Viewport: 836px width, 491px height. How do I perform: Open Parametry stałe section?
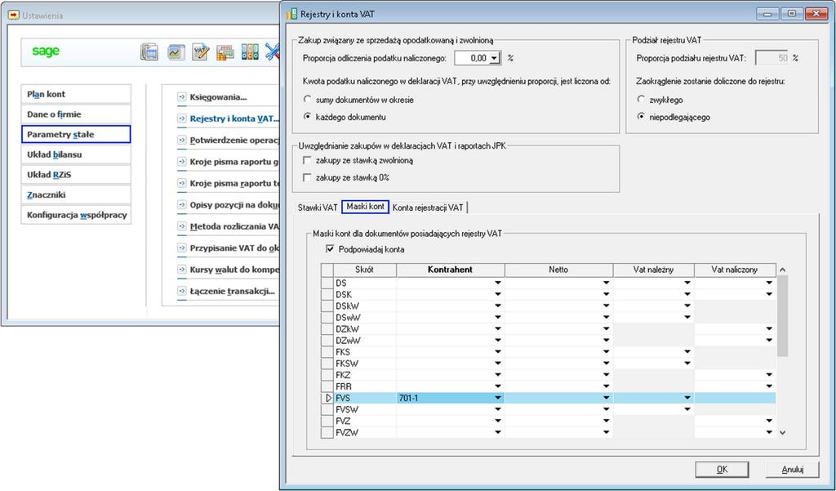(x=76, y=135)
